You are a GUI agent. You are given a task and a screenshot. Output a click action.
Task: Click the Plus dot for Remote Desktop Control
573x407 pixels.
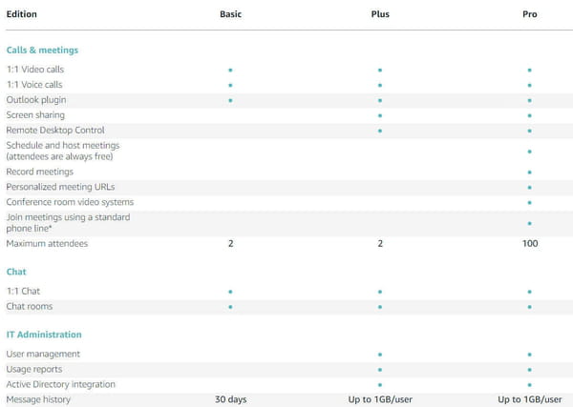pos(380,131)
